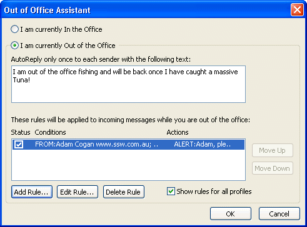Screen dimensions: 307x227
Task: Cancel the Out of Office Assistant dialog
Action: point(279,213)
